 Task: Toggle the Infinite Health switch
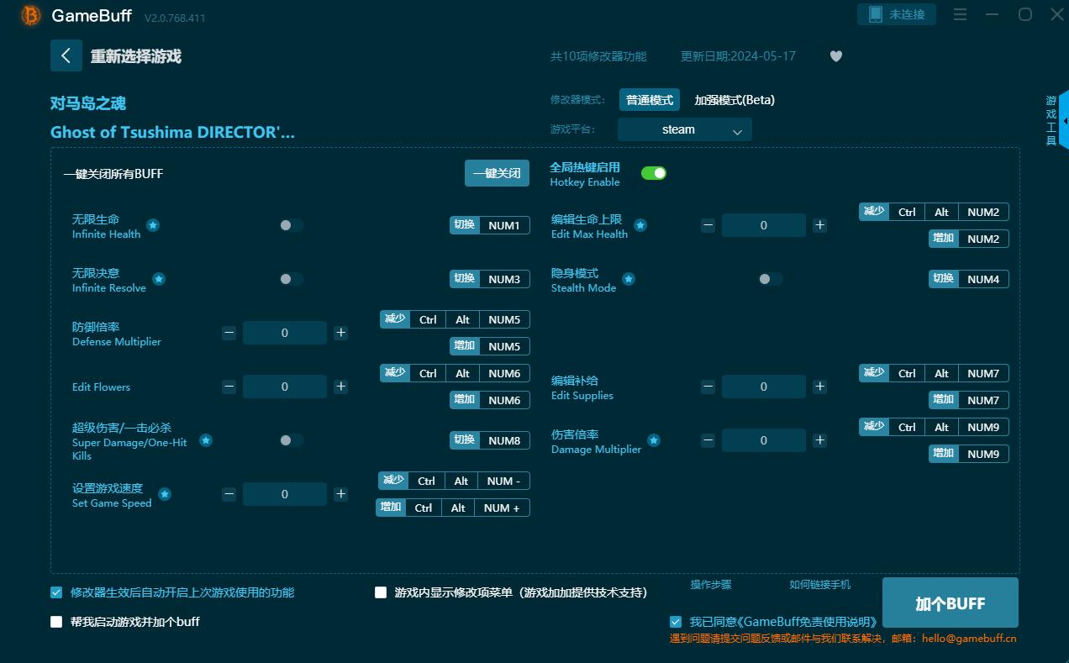click(x=291, y=225)
